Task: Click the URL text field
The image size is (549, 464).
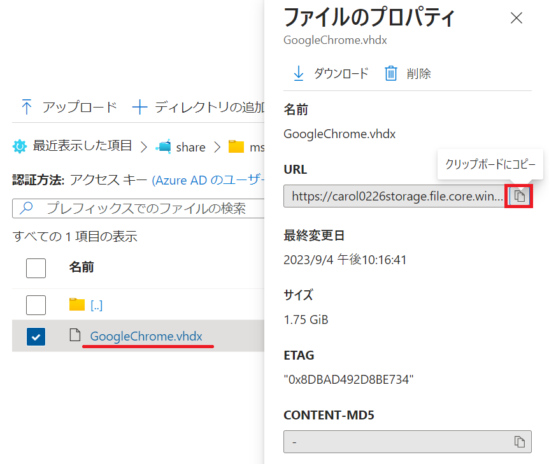Action: coord(394,196)
